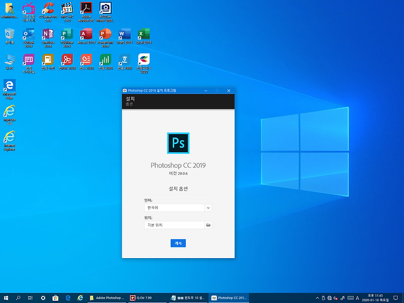The height and width of the screenshot is (303, 404).
Task: Click the 위치 location path field
Action: click(x=175, y=225)
